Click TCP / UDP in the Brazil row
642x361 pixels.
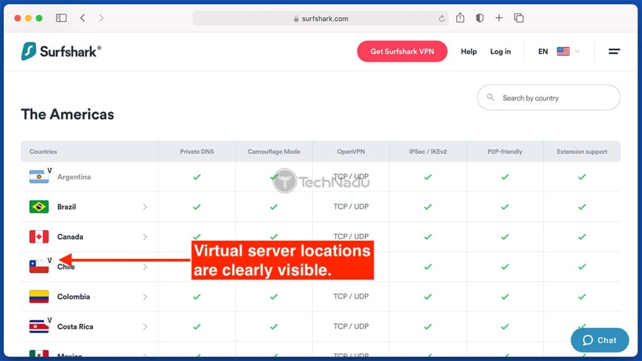pos(351,207)
